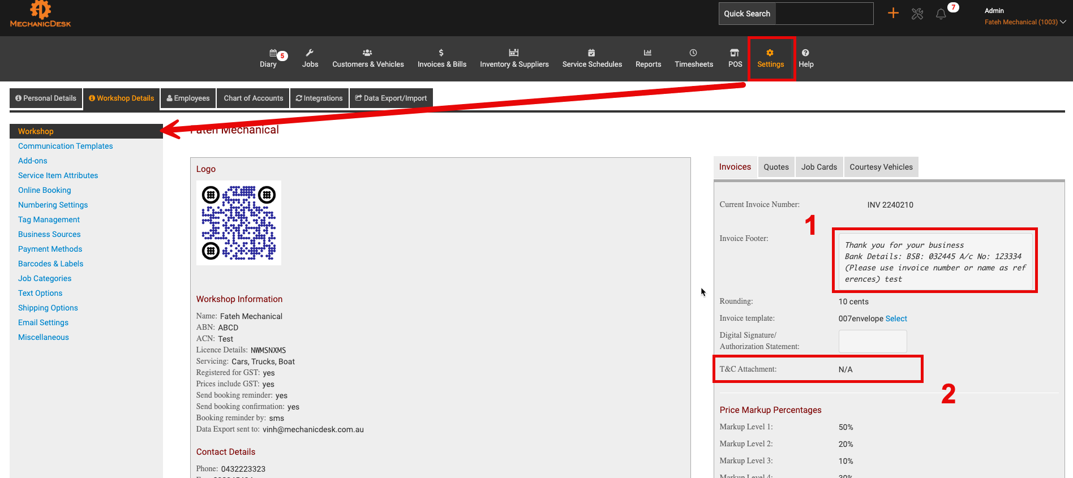Expand the Fateh Mechanical (1003) account dropdown
The height and width of the screenshot is (478, 1073).
coord(1025,22)
